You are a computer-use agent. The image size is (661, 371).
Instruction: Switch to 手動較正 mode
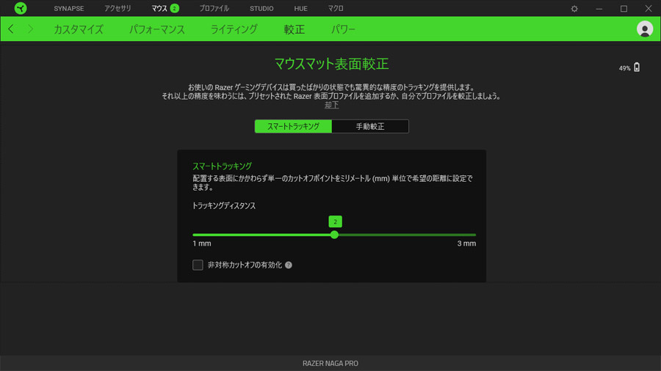pyautogui.click(x=370, y=126)
